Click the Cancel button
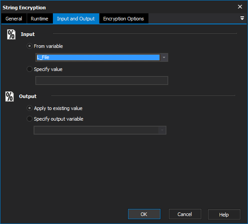 (185, 214)
